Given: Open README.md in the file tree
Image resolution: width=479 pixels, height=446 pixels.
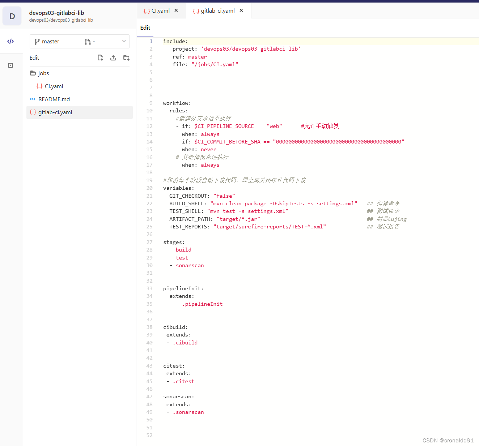Looking at the screenshot, I should [80, 99].
